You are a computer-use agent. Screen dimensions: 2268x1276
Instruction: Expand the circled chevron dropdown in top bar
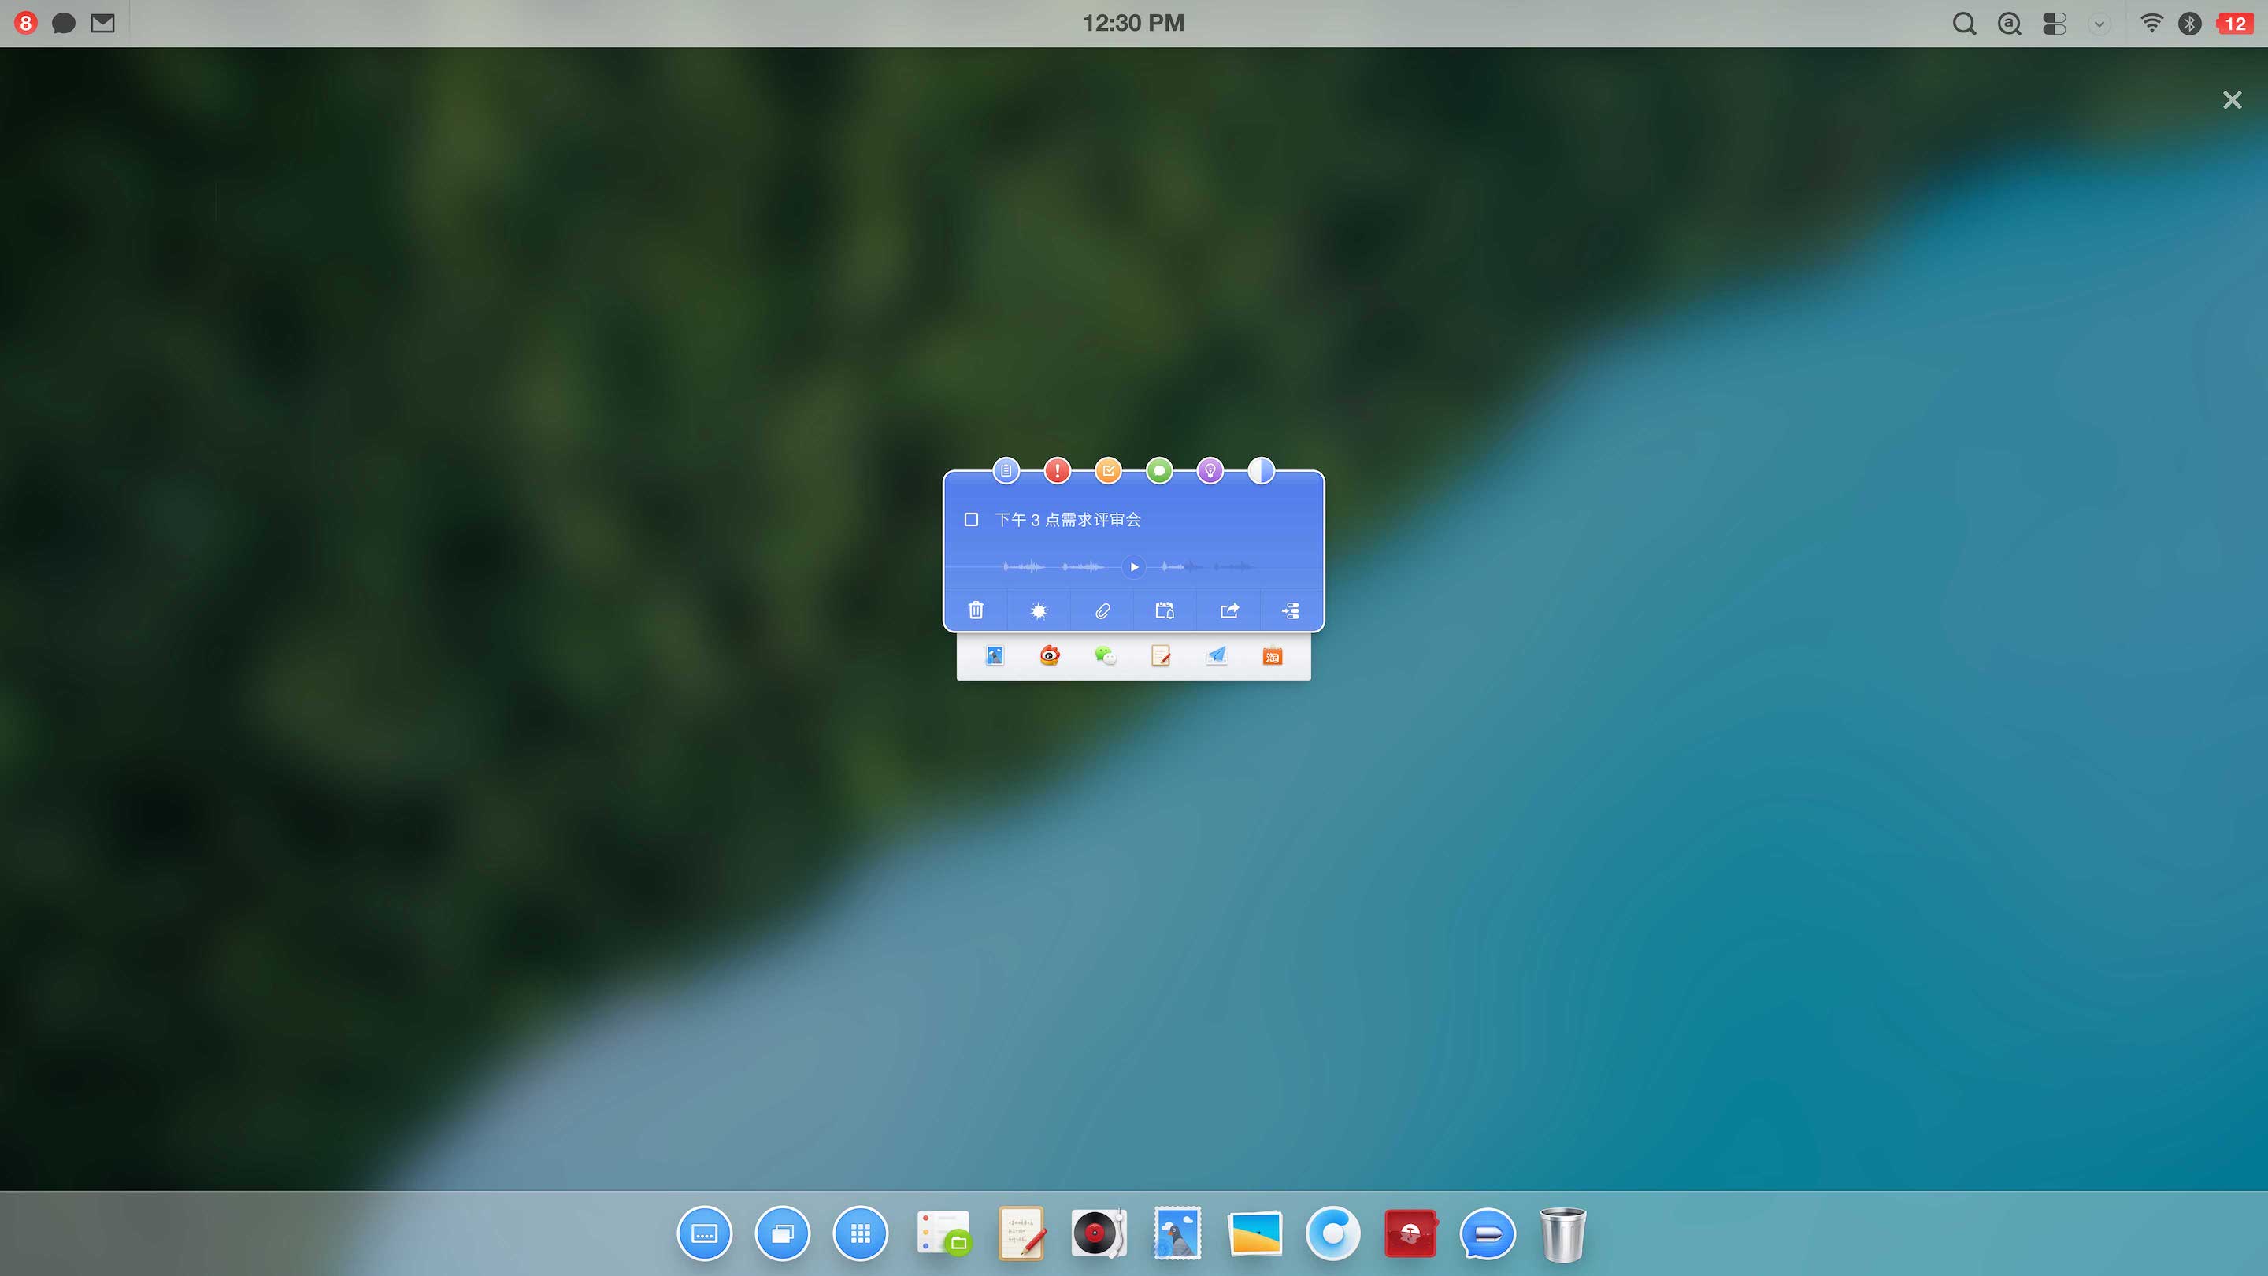pos(2099,24)
